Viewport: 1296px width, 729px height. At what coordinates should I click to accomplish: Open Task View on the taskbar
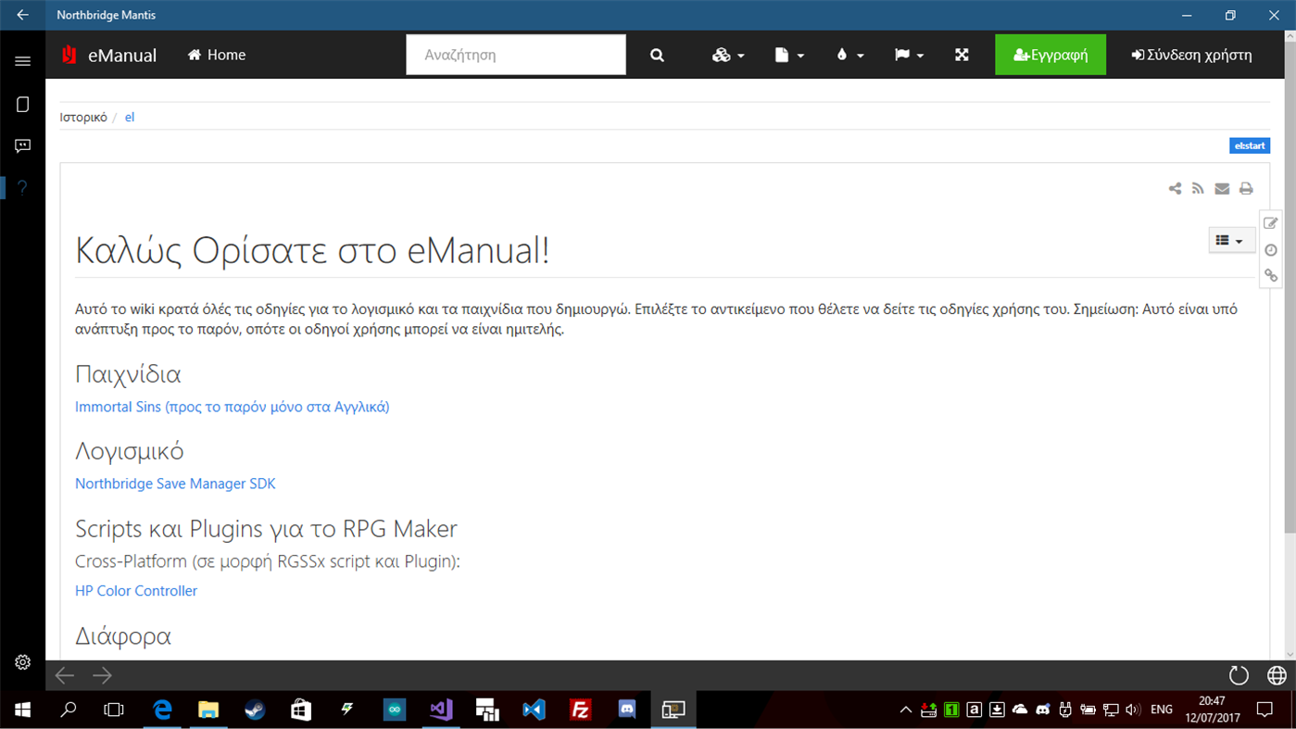pyautogui.click(x=113, y=710)
